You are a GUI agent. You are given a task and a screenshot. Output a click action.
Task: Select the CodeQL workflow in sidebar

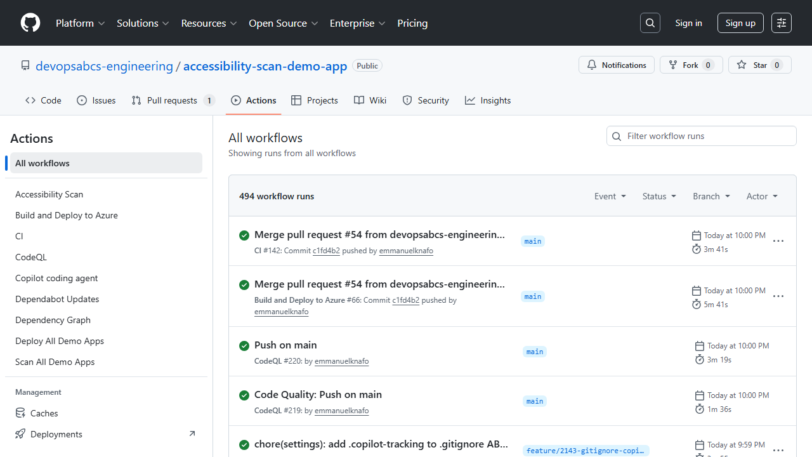point(31,257)
